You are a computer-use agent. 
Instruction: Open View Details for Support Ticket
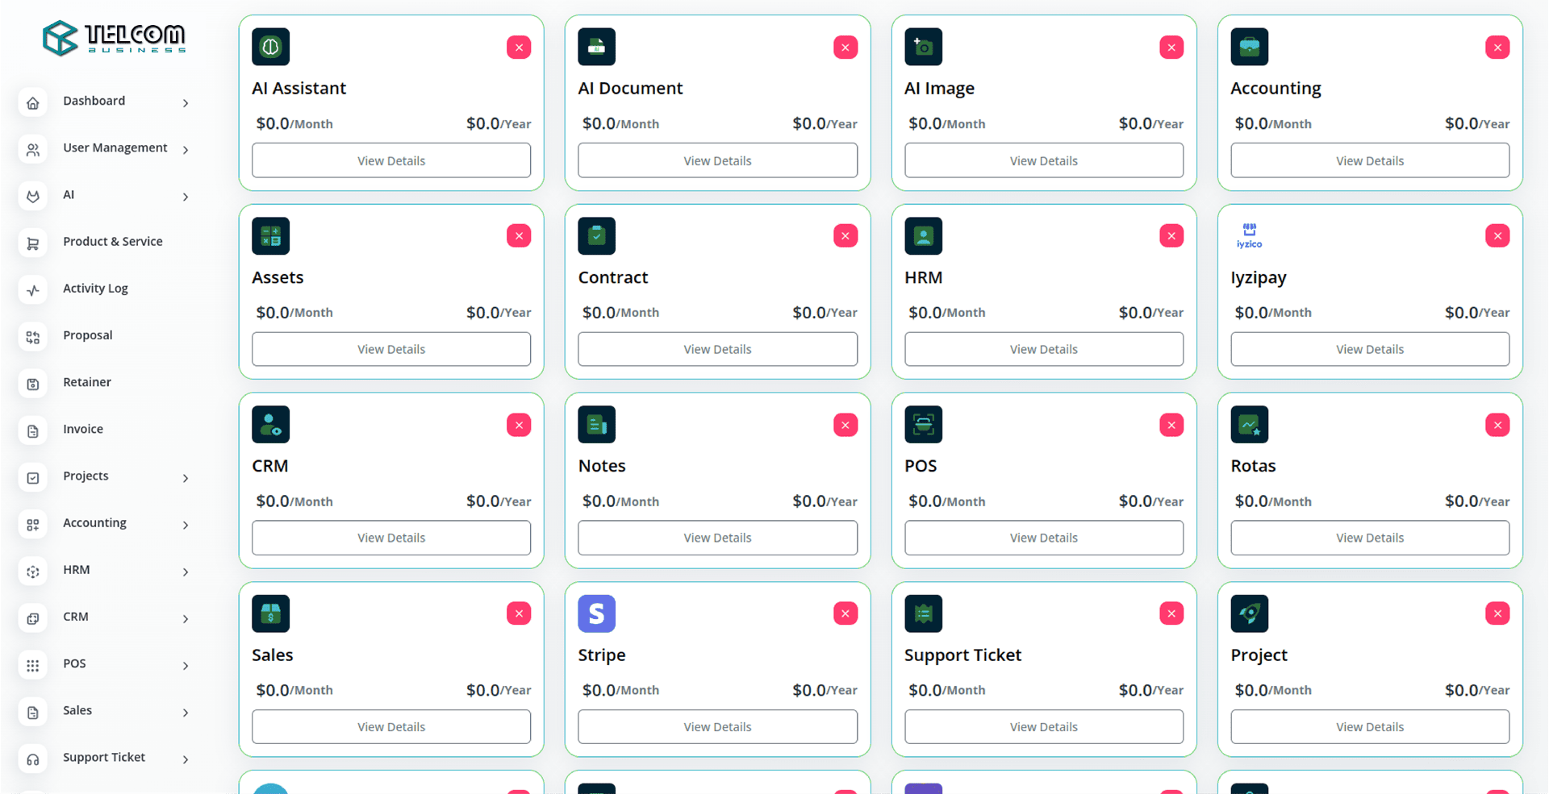click(x=1043, y=726)
